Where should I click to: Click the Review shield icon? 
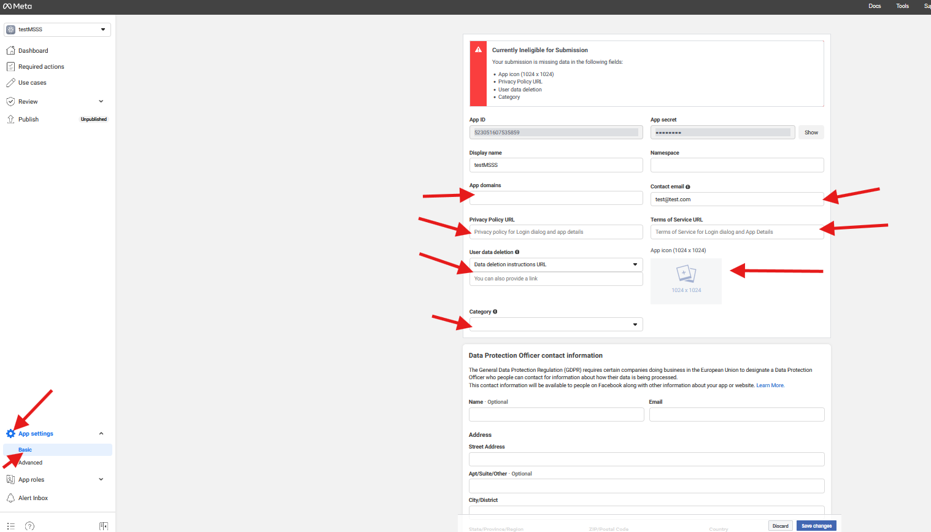click(x=10, y=101)
